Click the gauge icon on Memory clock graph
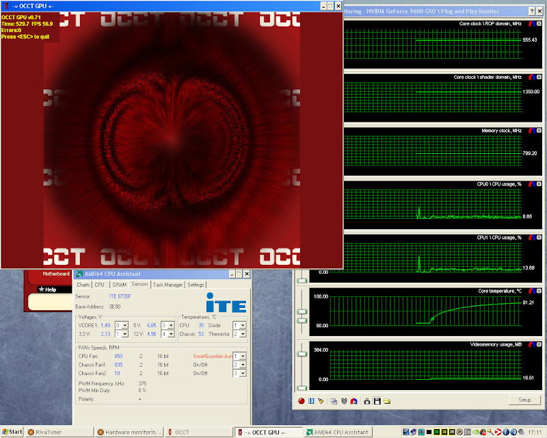Viewport: 547px width, 438px height. [532, 131]
